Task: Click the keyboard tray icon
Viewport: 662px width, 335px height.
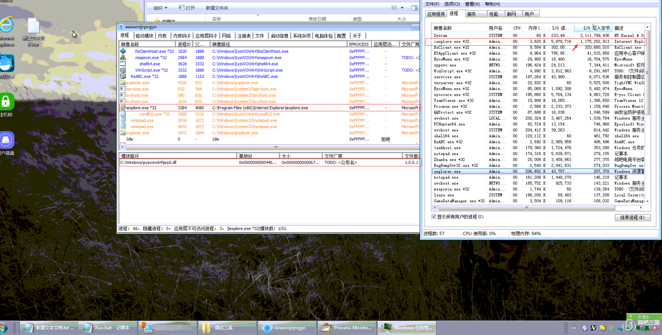Action: point(574,328)
